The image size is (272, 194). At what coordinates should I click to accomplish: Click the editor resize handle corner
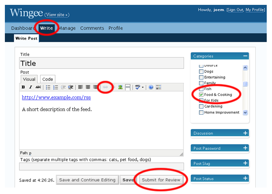point(181,154)
